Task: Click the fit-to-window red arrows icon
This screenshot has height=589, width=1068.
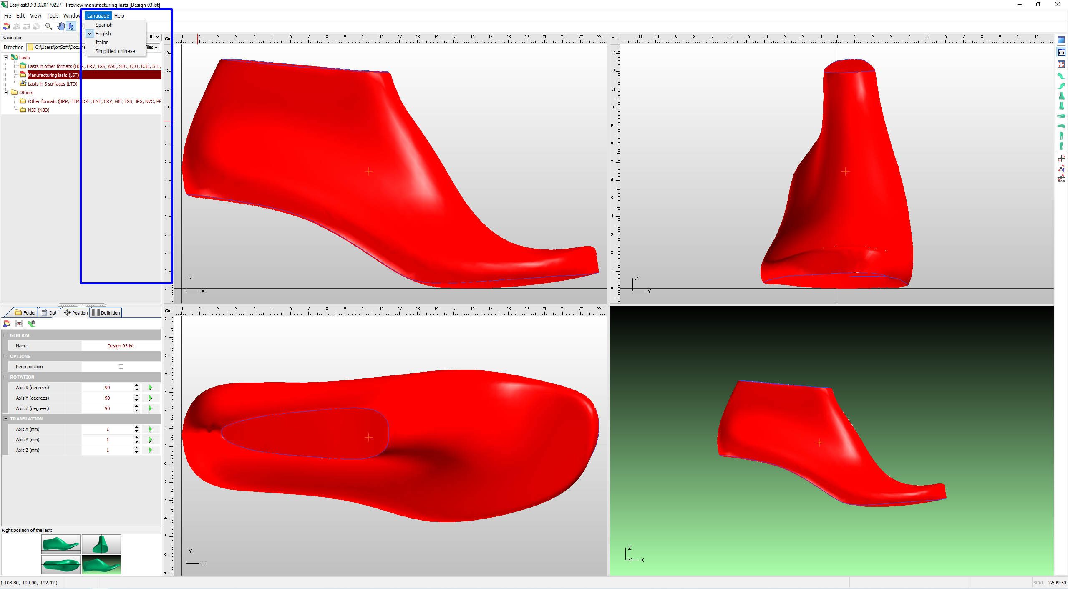Action: [x=1061, y=64]
